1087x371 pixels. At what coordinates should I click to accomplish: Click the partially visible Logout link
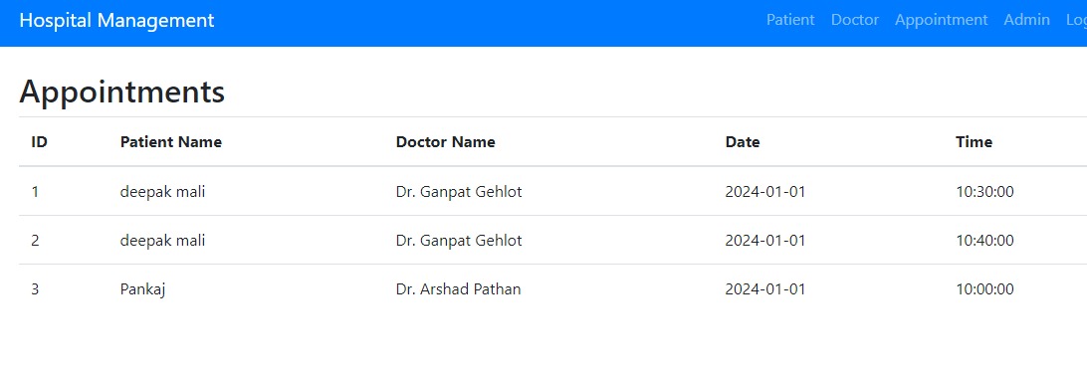tap(1077, 20)
